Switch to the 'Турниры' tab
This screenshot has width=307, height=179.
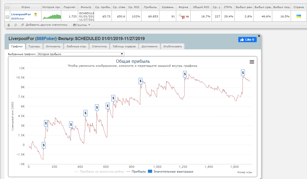point(34,46)
